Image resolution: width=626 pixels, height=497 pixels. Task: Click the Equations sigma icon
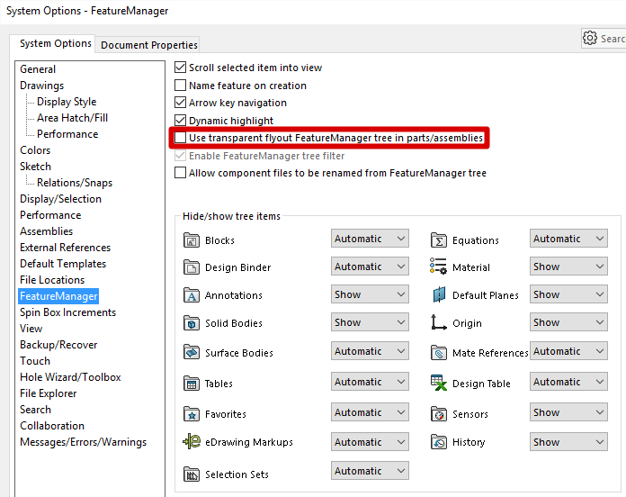pyautogui.click(x=439, y=240)
